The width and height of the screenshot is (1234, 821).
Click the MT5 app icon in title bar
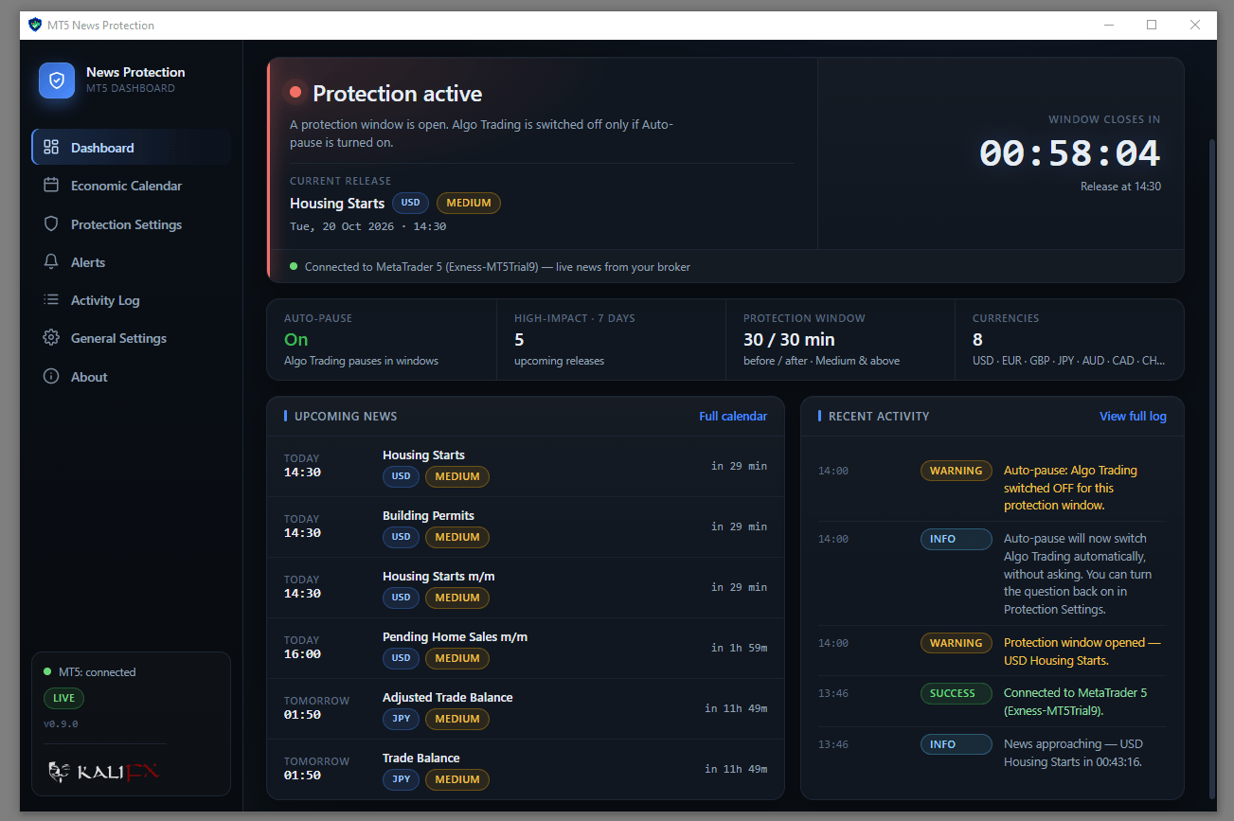click(35, 25)
